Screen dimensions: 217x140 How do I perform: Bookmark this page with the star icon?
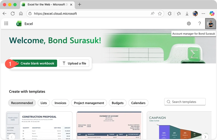pyautogui.click(x=160, y=14)
